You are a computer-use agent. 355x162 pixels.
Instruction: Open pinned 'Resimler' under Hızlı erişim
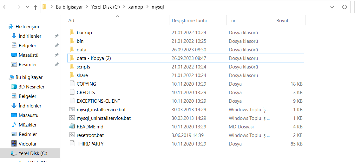pyautogui.click(x=28, y=64)
